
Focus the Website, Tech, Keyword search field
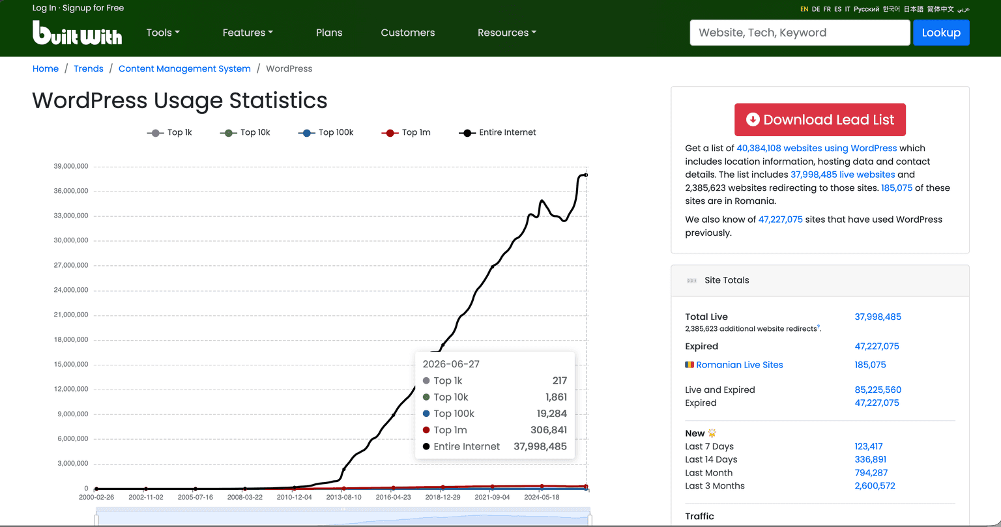pos(800,33)
